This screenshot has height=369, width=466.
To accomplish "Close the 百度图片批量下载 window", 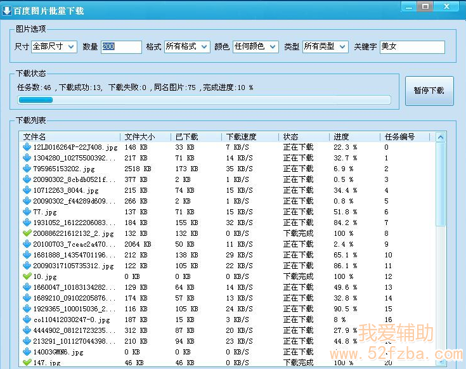I will pyautogui.click(x=446, y=6).
